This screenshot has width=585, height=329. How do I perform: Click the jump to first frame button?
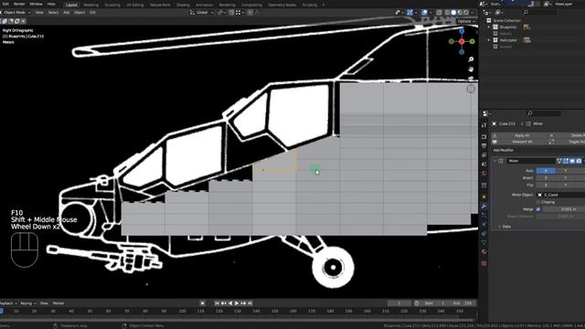tap(217, 303)
